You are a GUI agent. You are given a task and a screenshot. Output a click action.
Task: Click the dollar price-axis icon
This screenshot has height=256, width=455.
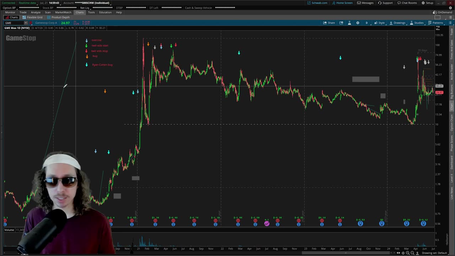pos(417,253)
